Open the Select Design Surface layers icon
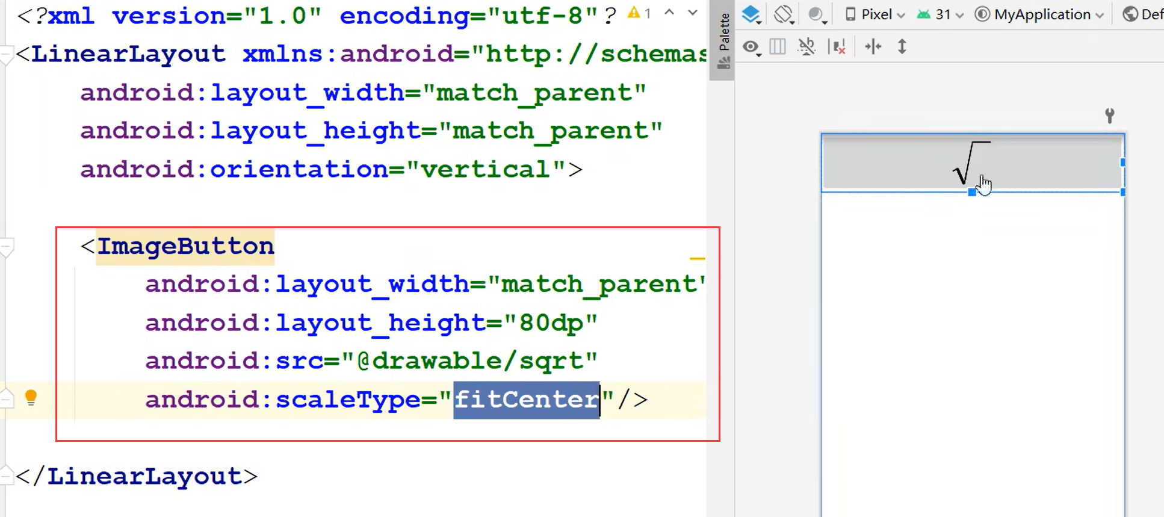 tap(751, 14)
